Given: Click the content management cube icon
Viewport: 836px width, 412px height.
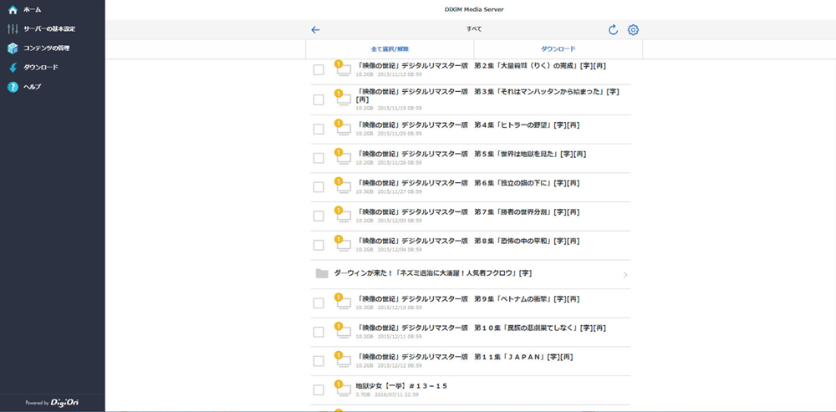Looking at the screenshot, I should pyautogui.click(x=13, y=48).
